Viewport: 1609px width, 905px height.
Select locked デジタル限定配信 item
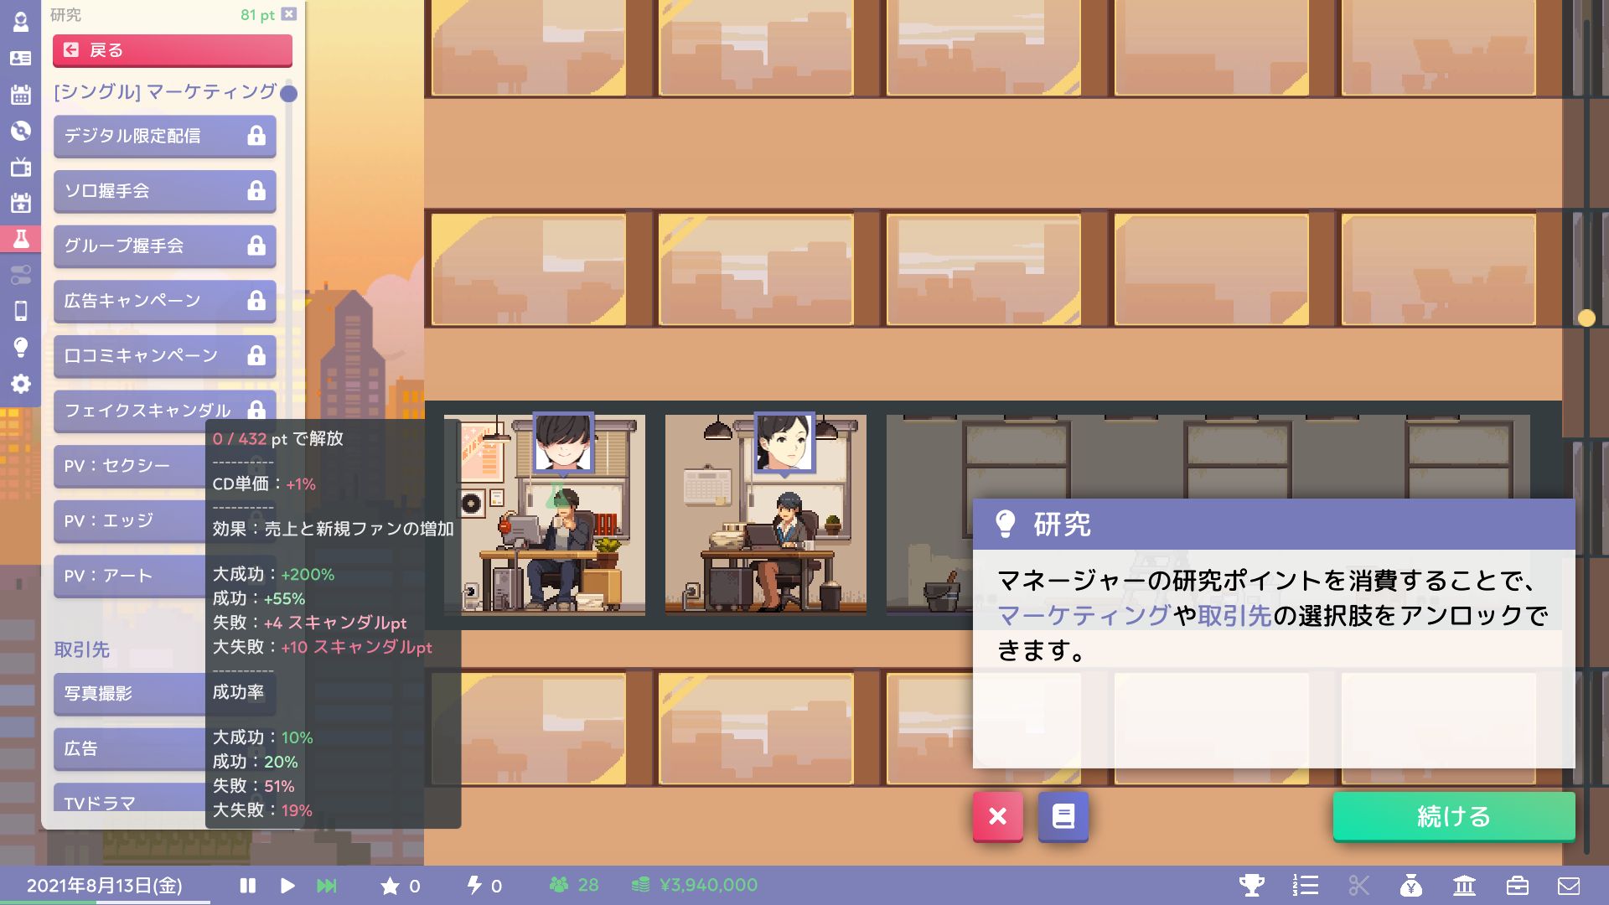tap(164, 136)
